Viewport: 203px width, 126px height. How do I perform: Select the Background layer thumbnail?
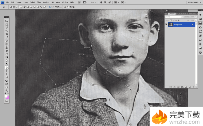[x=171, y=24]
